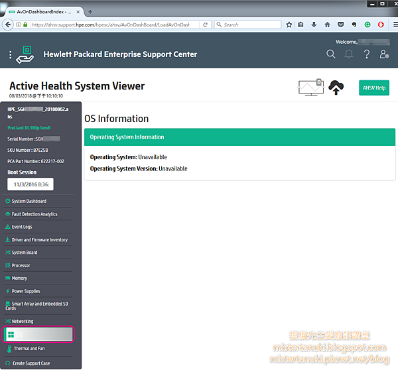The image size is (398, 372).
Task: Click the browser Search input field
Action: (247, 25)
